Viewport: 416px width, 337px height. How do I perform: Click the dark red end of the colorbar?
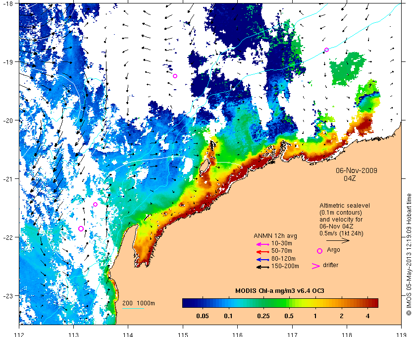pos(374,303)
